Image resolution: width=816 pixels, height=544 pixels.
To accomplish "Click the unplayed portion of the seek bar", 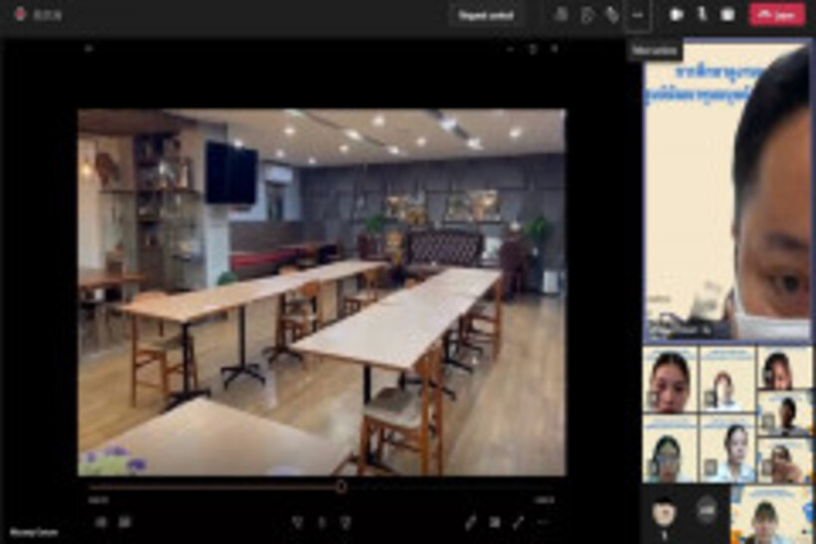I will [x=451, y=486].
